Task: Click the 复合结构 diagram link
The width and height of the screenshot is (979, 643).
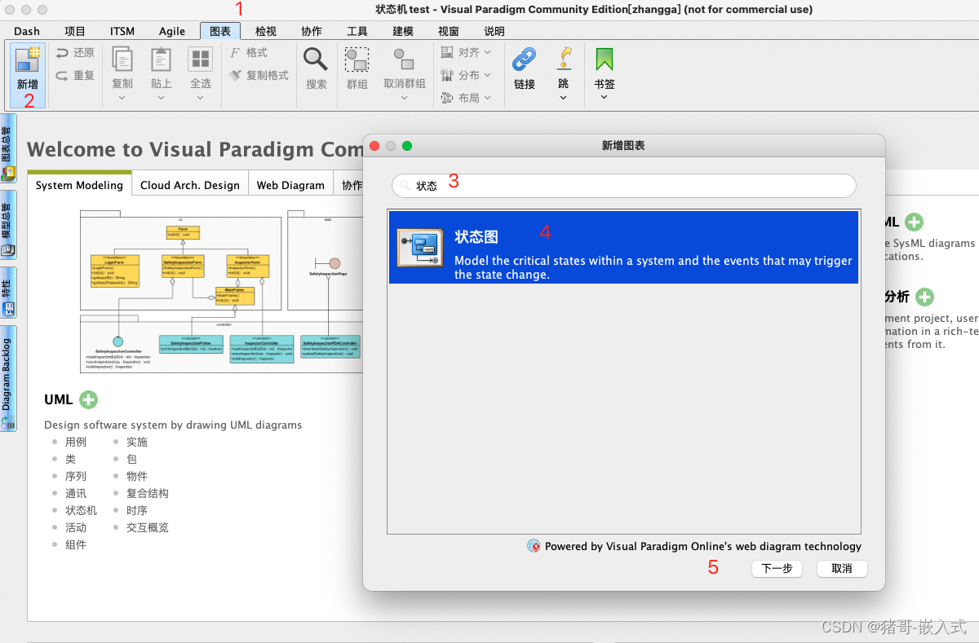Action: click(148, 493)
